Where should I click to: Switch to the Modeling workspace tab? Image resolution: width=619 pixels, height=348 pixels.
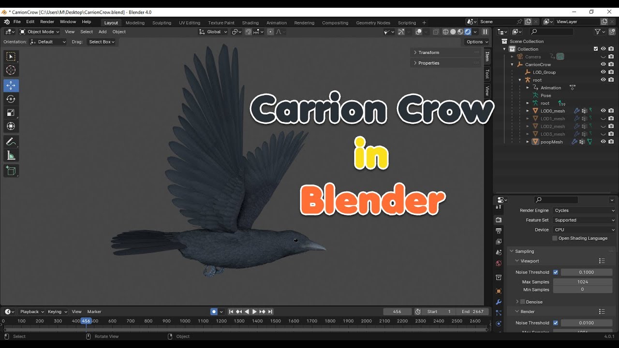[135, 23]
